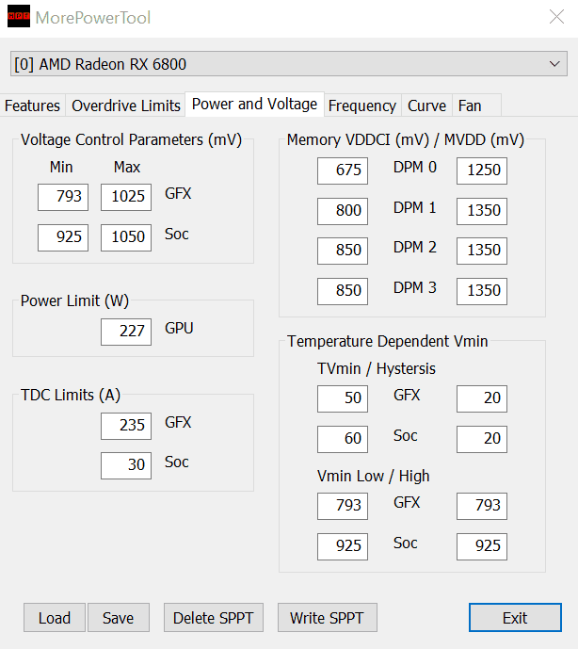Click the TDC Limits (A) group label
The width and height of the screenshot is (578, 649).
point(71,395)
